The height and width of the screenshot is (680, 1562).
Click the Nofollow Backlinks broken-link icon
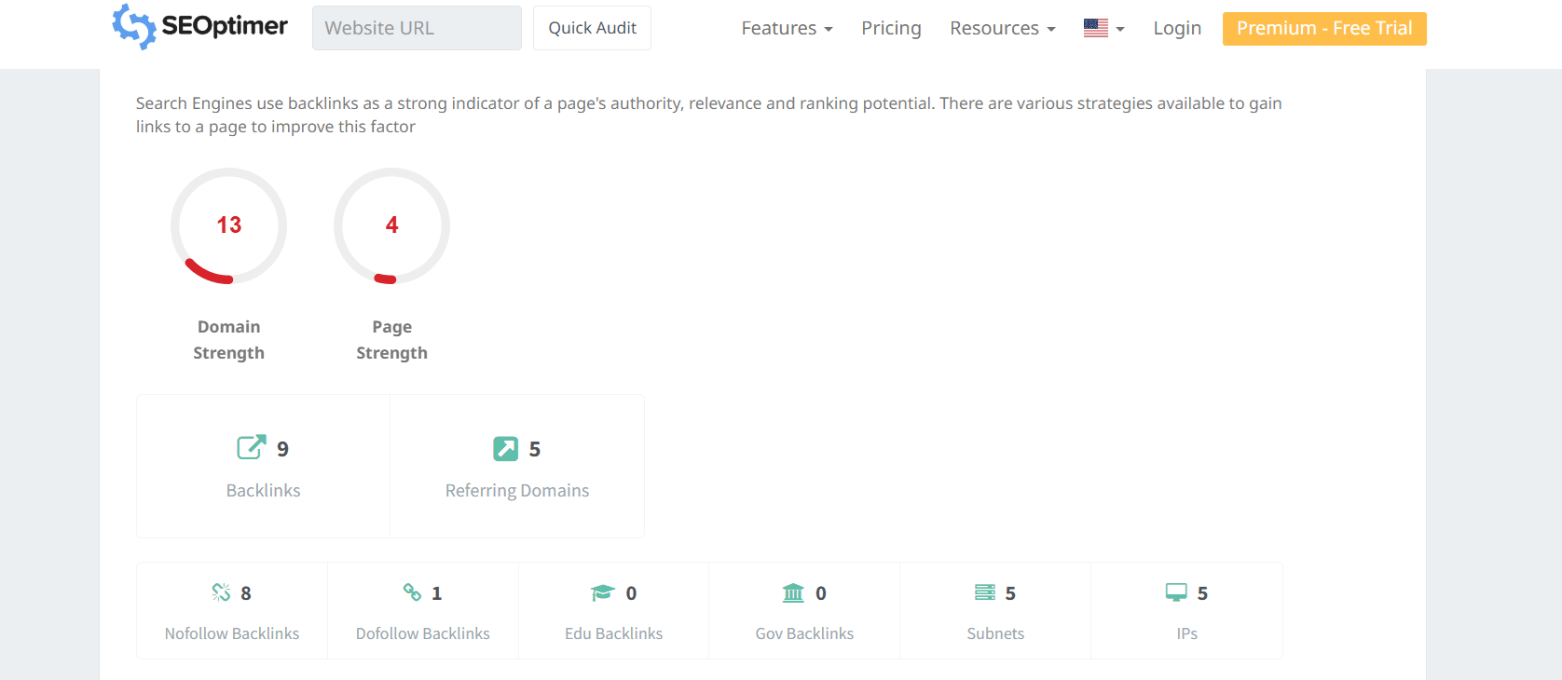(x=221, y=592)
